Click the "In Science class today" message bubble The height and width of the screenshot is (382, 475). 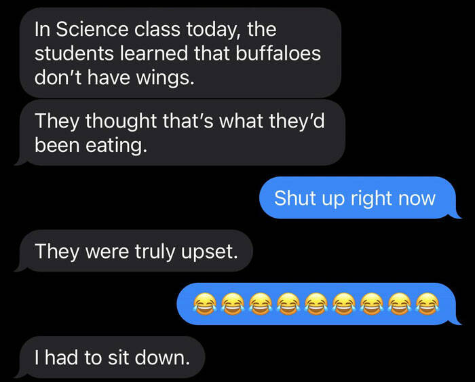(x=180, y=53)
